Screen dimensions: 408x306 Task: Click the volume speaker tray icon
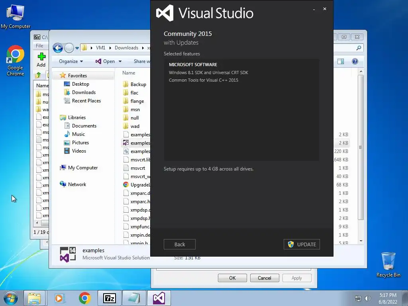pyautogui.click(x=367, y=298)
